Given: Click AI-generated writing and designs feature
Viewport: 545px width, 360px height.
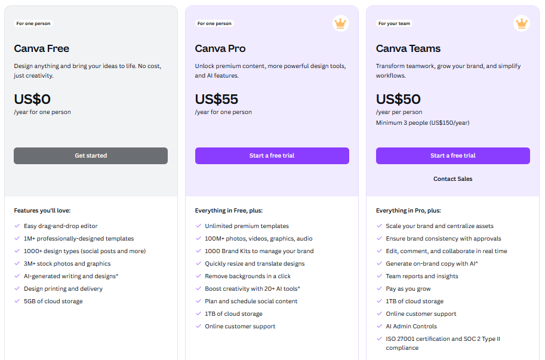Looking at the screenshot, I should pyautogui.click(x=71, y=276).
